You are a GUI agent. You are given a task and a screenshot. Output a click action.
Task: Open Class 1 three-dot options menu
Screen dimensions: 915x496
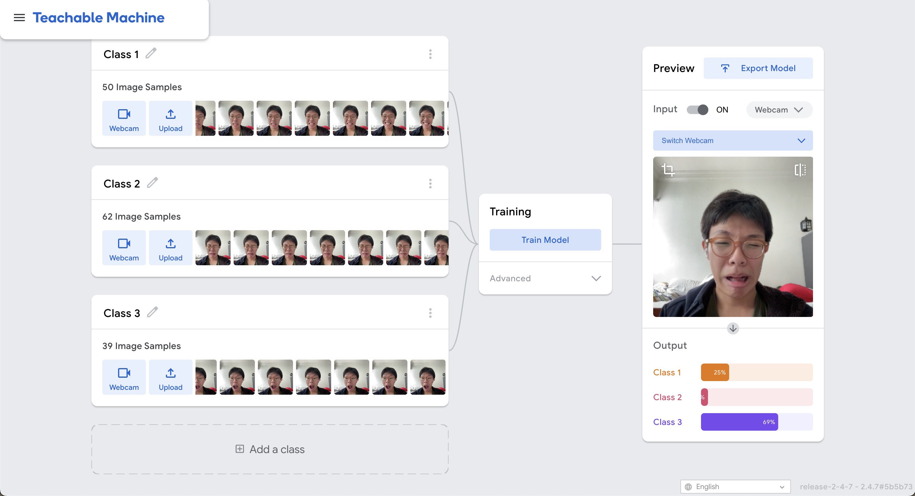430,54
